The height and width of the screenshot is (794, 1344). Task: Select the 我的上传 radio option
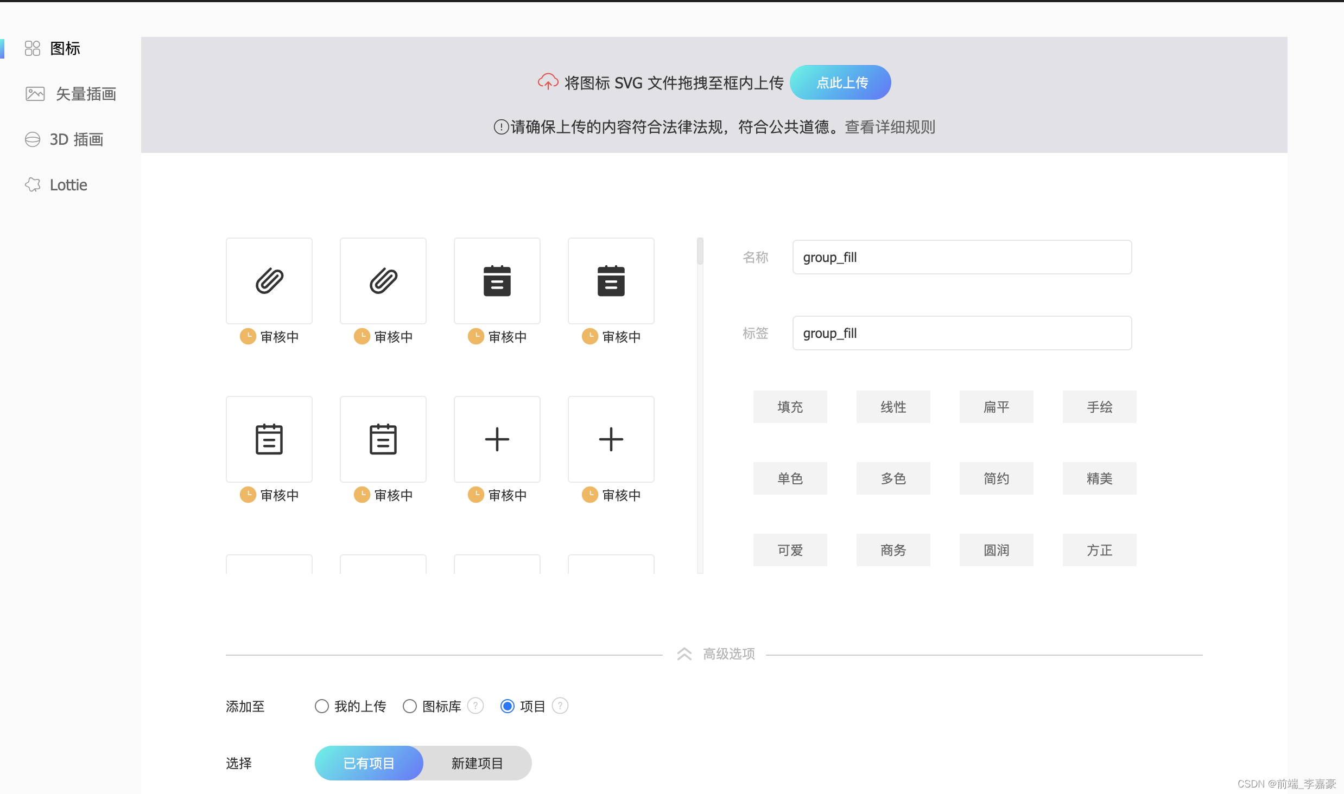322,706
